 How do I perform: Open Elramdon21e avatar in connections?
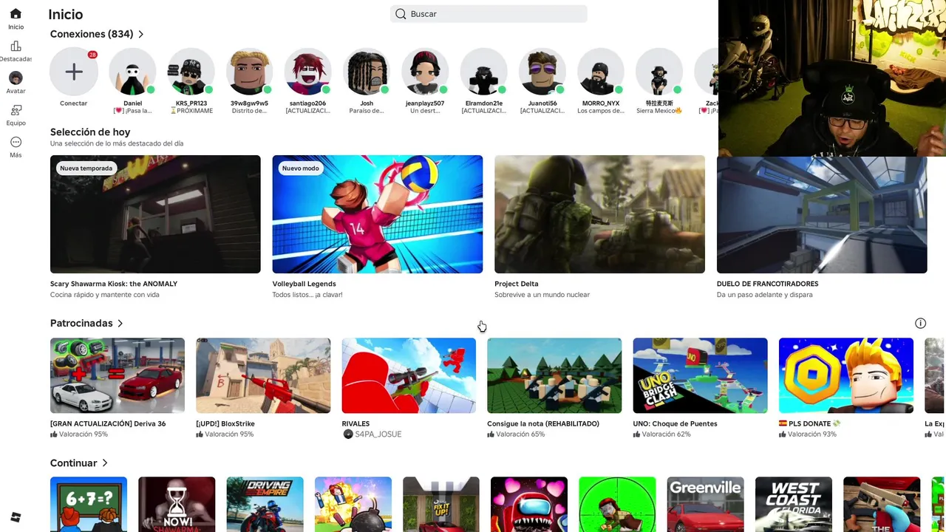(483, 72)
